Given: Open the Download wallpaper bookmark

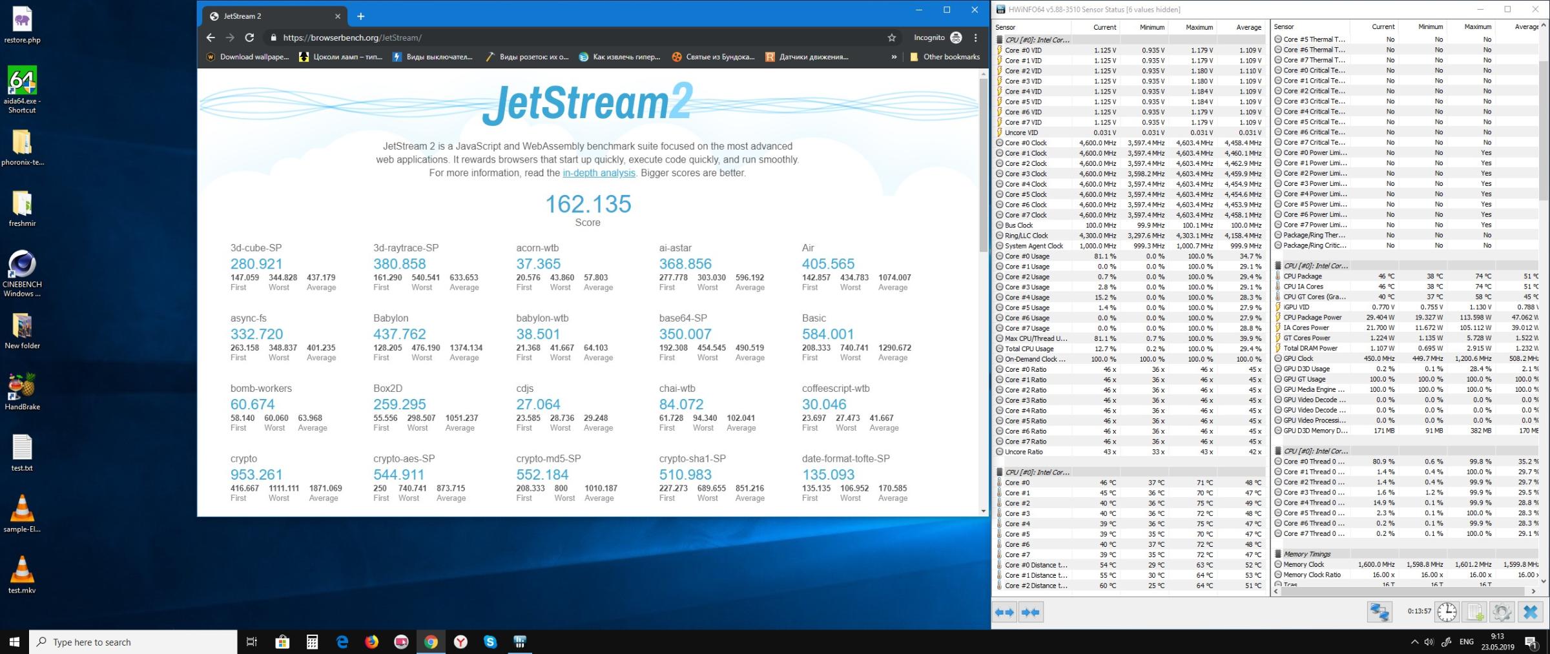Looking at the screenshot, I should pyautogui.click(x=248, y=57).
